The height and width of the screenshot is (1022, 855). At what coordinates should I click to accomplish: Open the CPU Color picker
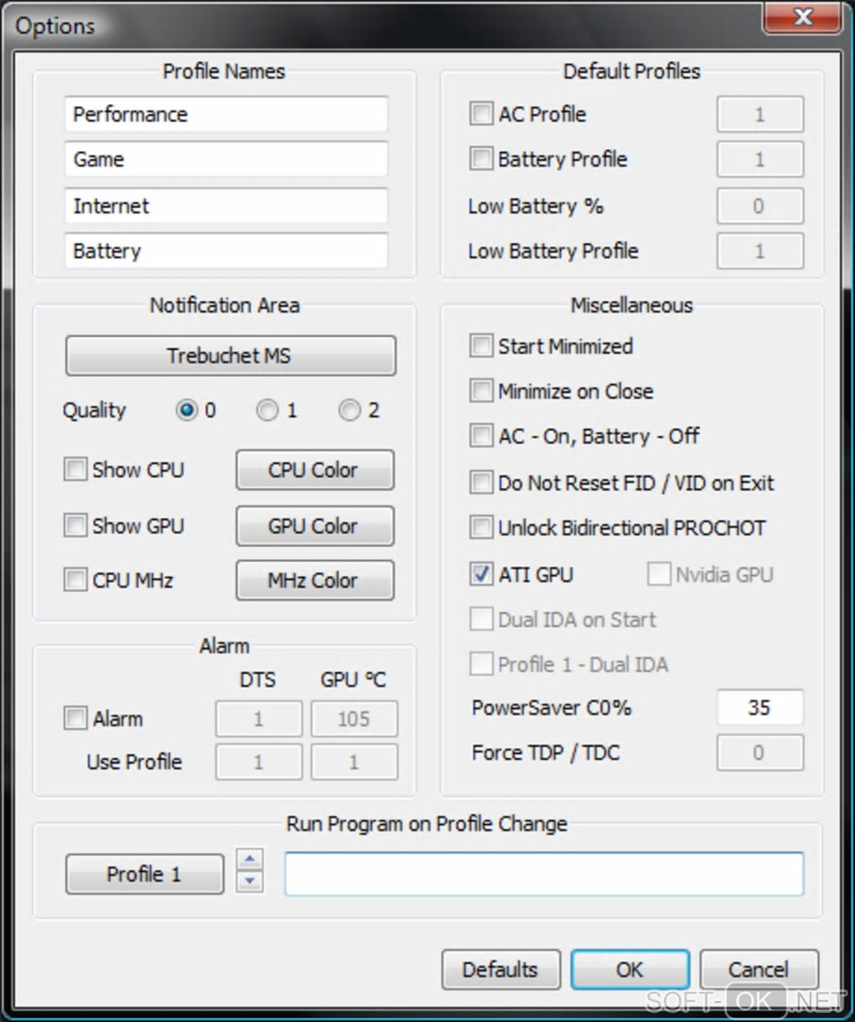pyautogui.click(x=314, y=469)
